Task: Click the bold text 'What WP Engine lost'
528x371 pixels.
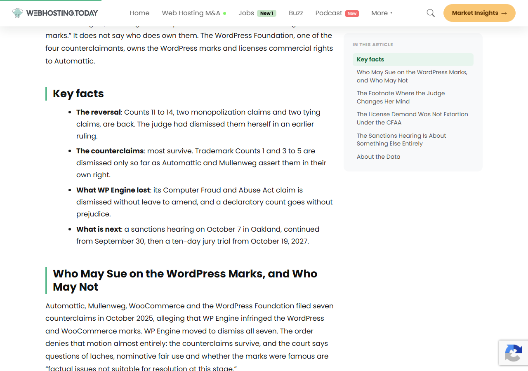Action: 113,190
